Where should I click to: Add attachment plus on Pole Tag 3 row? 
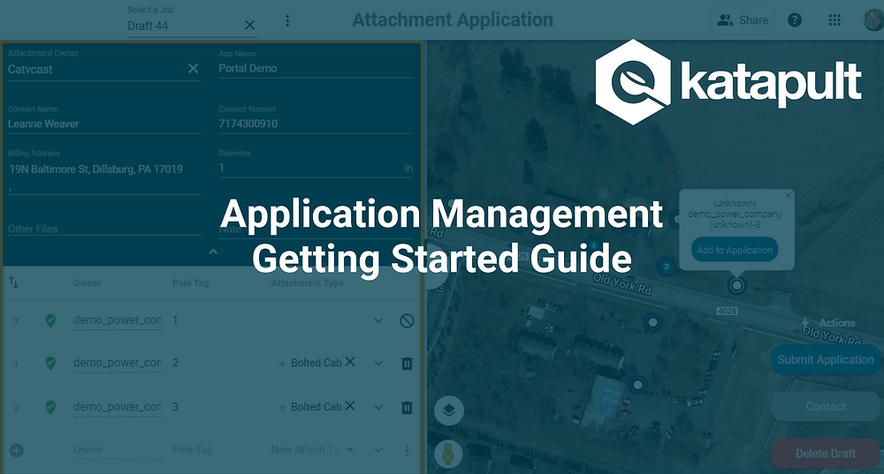click(x=282, y=408)
